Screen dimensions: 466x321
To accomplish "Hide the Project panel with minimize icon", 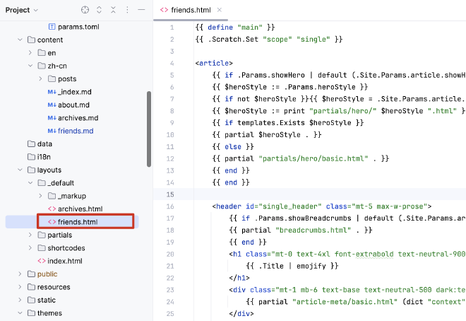I will point(142,10).
